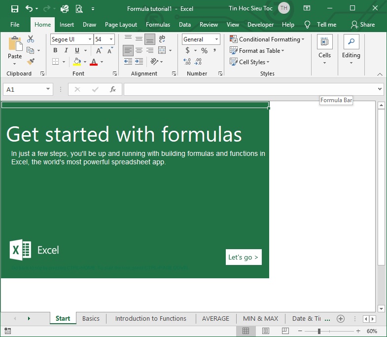Toggle Align Right
Viewport: 387px width, 337px height.
pyautogui.click(x=150, y=50)
